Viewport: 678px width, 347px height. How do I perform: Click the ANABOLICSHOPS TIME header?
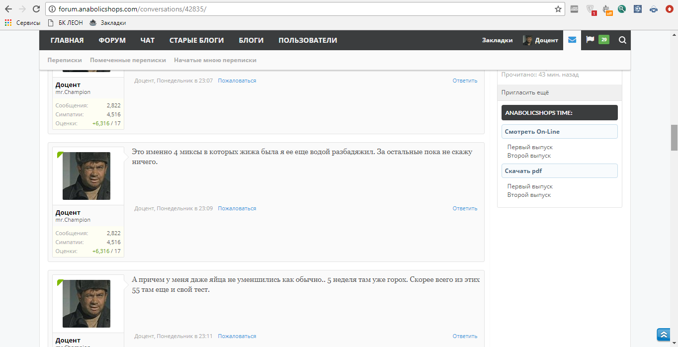click(x=560, y=113)
